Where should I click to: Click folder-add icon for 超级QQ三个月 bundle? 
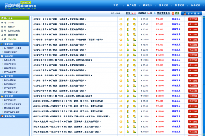[134, 106]
